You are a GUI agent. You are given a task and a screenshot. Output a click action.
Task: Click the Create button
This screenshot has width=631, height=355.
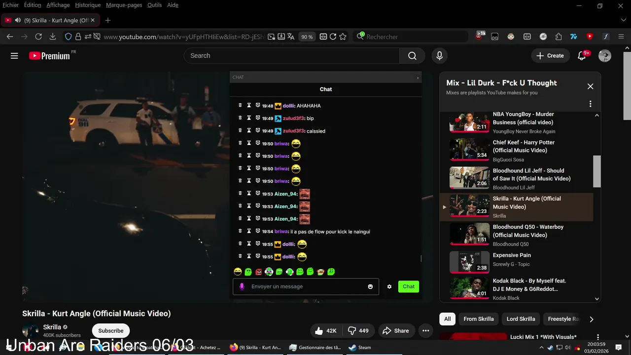[550, 56]
